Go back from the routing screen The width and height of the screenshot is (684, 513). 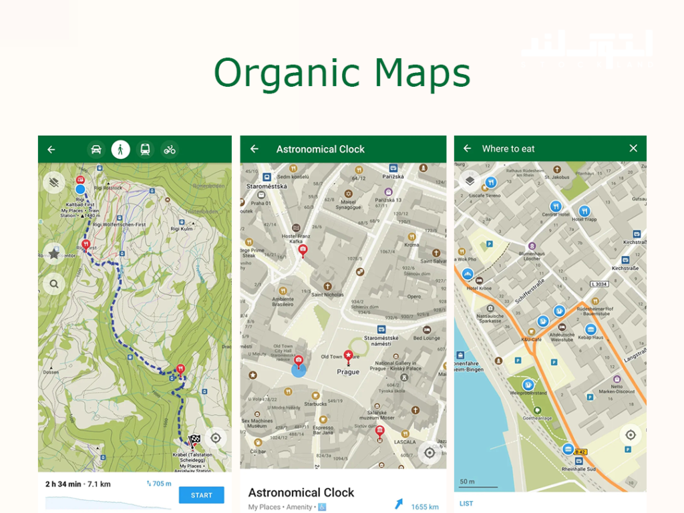51,150
